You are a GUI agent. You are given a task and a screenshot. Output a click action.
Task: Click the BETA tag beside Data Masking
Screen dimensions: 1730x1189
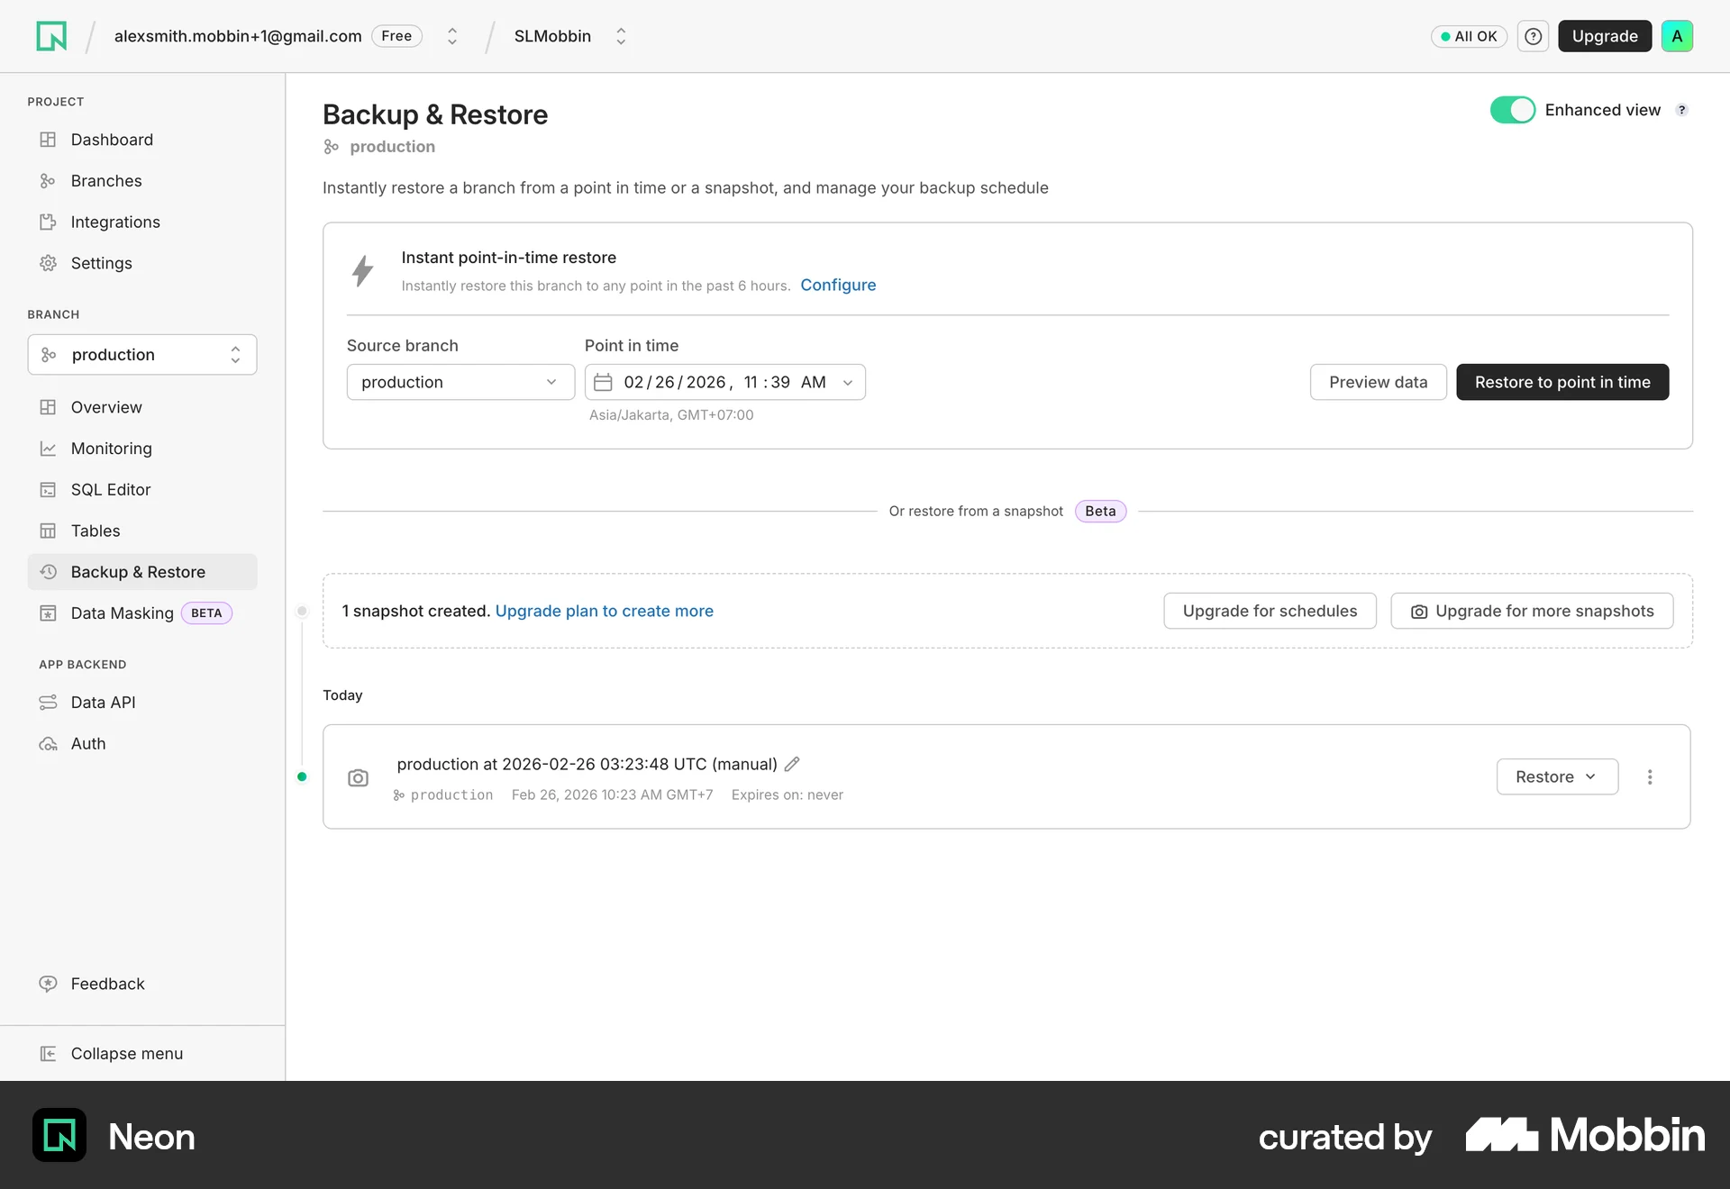pyautogui.click(x=206, y=613)
